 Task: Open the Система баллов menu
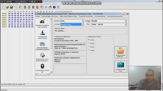point(100,16)
